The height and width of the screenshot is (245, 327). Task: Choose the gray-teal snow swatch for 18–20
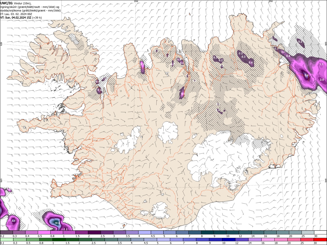point(283,232)
